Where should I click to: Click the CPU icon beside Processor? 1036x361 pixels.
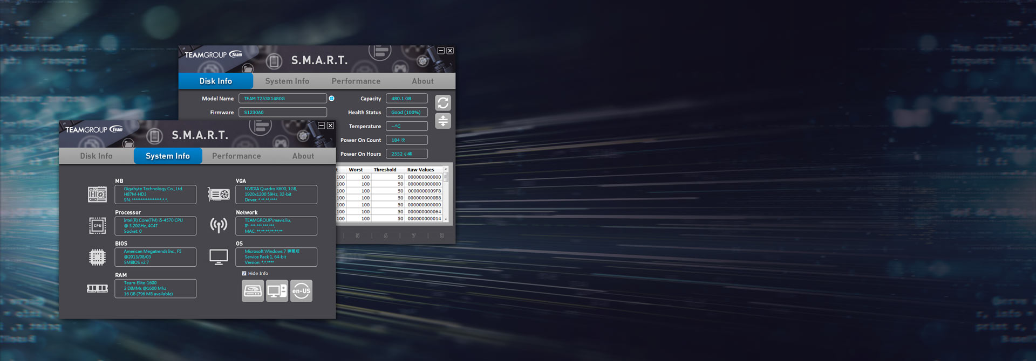[x=97, y=226]
